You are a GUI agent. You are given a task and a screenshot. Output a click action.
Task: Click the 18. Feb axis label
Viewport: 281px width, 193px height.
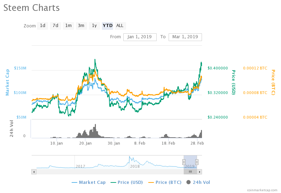[168, 143]
